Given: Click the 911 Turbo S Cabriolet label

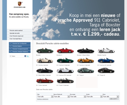Looking at the screenshot, I should tap(62, 85).
